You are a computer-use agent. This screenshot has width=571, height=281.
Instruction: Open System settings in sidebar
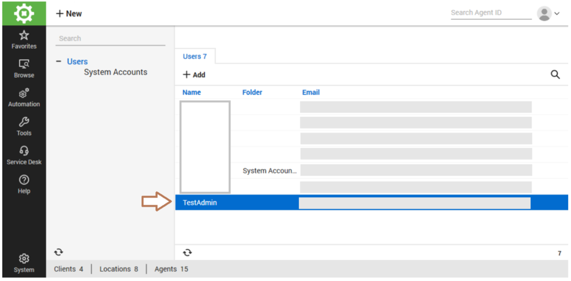[24, 263]
